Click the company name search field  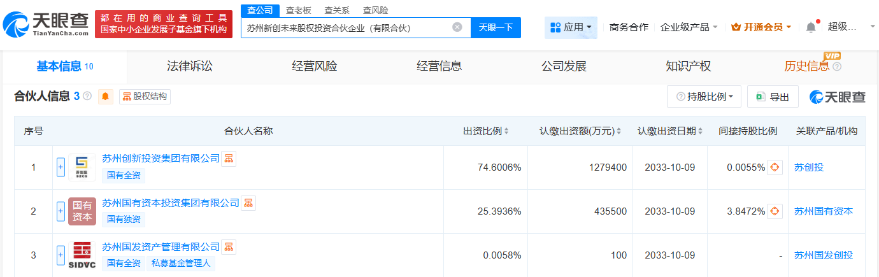click(347, 27)
